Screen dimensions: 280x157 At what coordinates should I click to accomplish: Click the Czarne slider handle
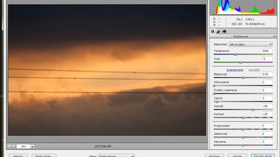217,102
